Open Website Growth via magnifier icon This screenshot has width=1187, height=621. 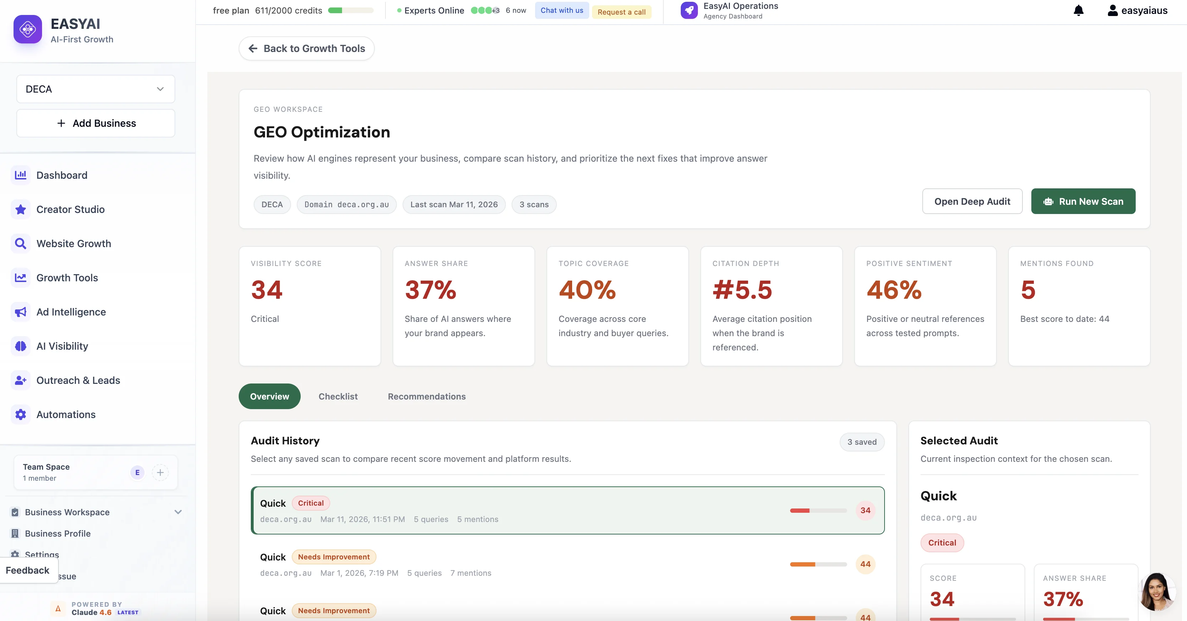[x=20, y=243]
